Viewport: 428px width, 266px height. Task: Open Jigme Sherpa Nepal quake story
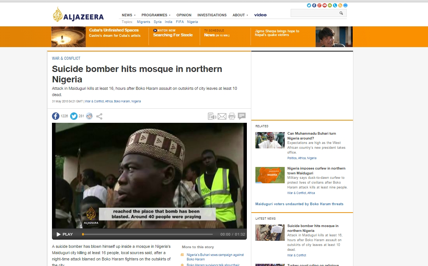click(277, 33)
